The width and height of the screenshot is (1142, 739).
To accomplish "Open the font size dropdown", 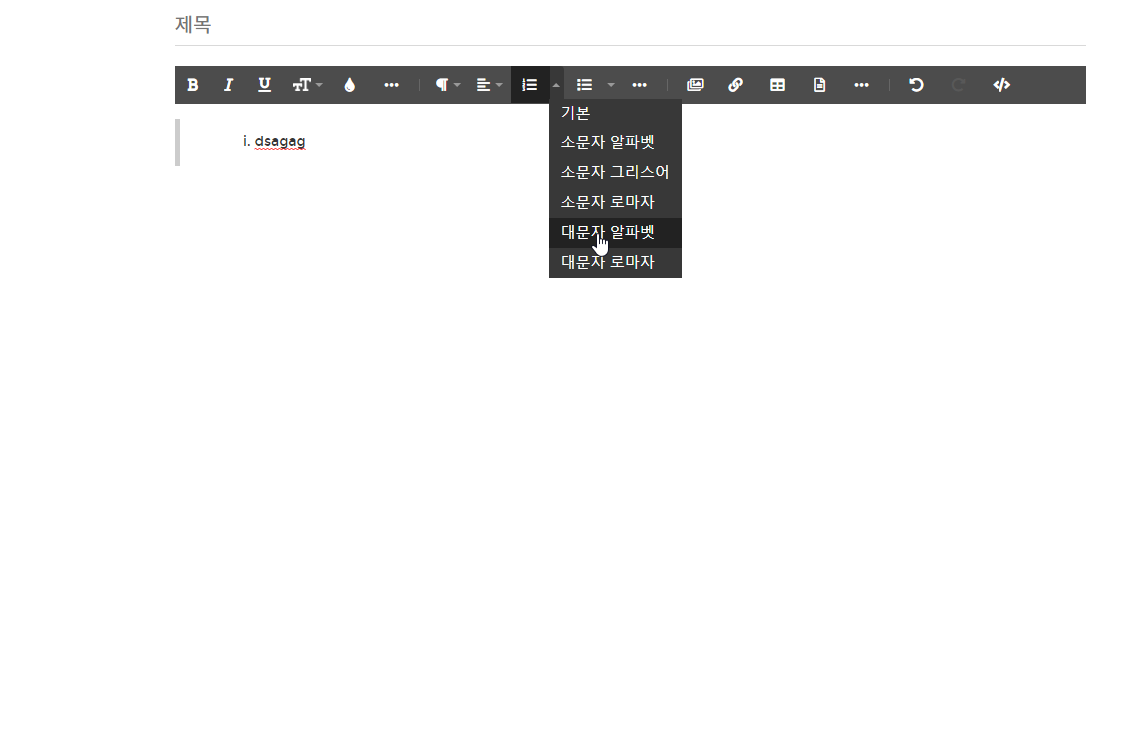I will (x=307, y=85).
